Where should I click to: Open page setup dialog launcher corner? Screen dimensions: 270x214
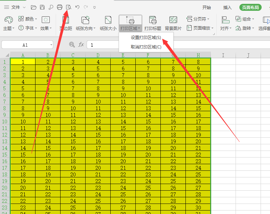tap(214, 34)
